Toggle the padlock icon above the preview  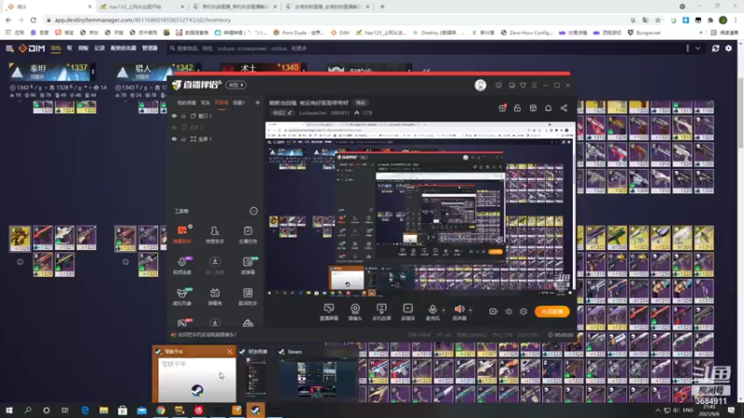[x=517, y=108]
